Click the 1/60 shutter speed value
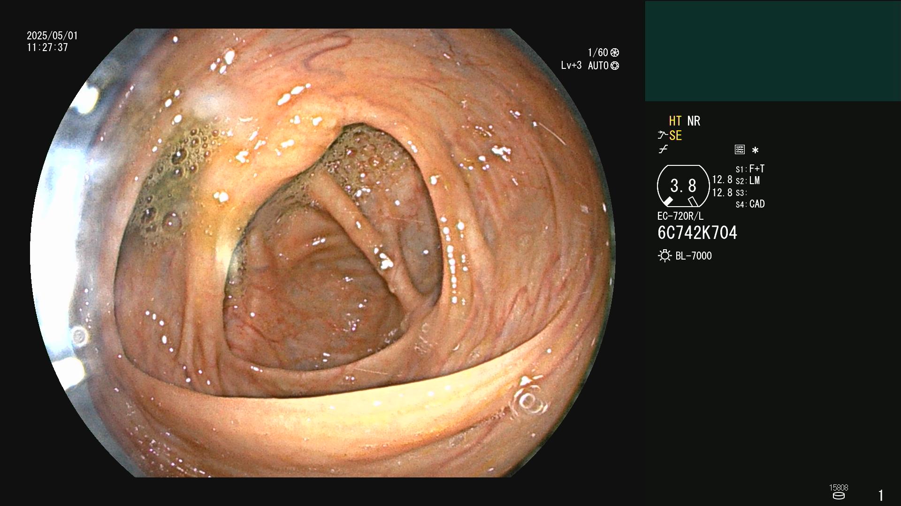 coord(598,52)
